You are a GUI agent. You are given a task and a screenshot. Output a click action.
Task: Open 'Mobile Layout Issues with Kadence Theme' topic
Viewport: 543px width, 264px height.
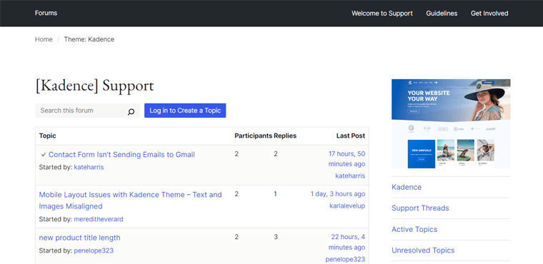point(130,200)
